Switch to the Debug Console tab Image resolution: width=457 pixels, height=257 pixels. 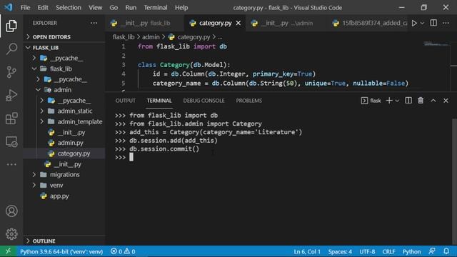pos(204,101)
